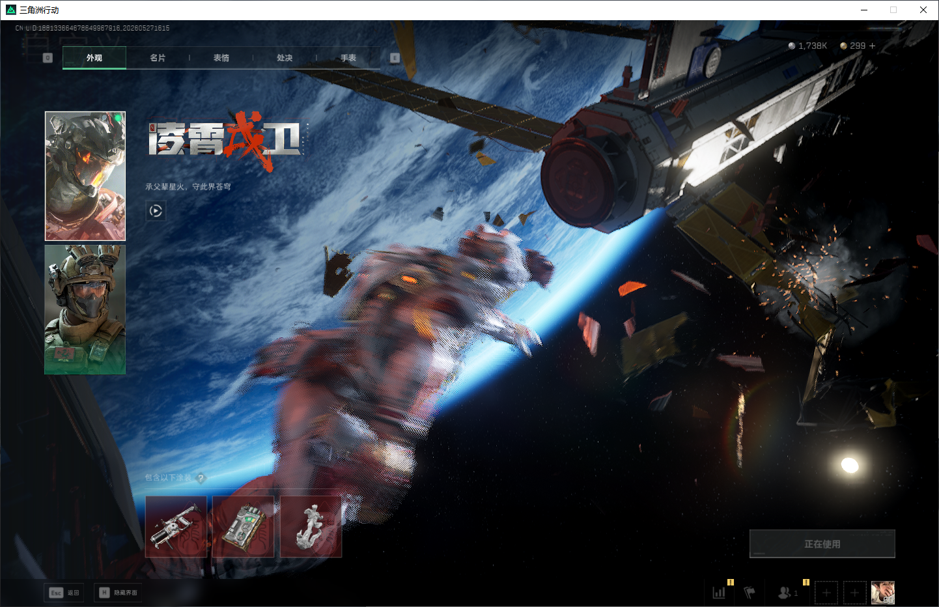The image size is (939, 607).
Task: Add a teammate in first empty plus slot
Action: click(826, 593)
